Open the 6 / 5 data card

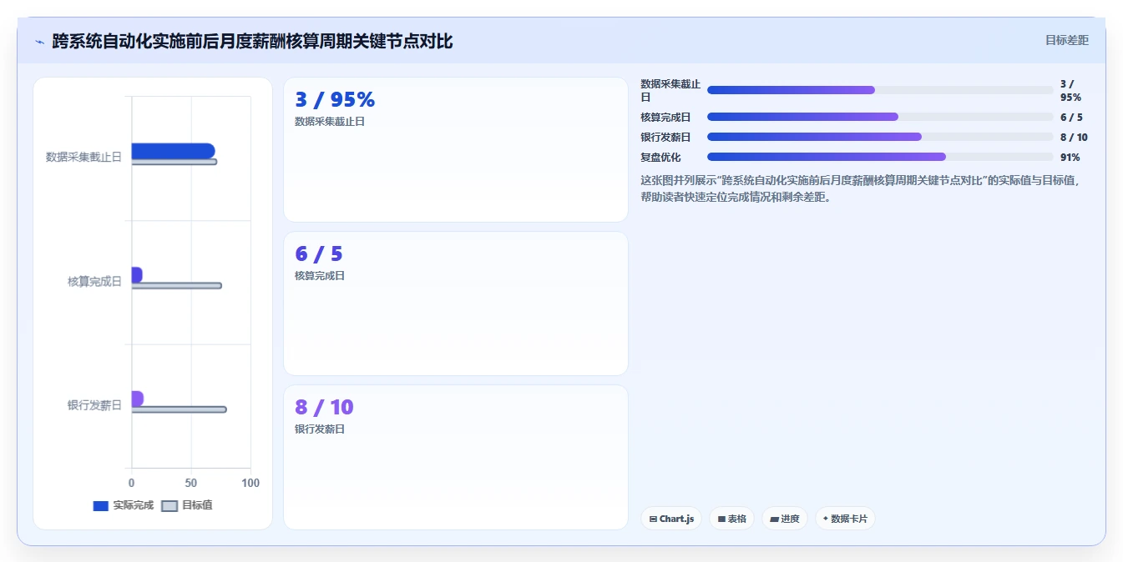coord(456,304)
